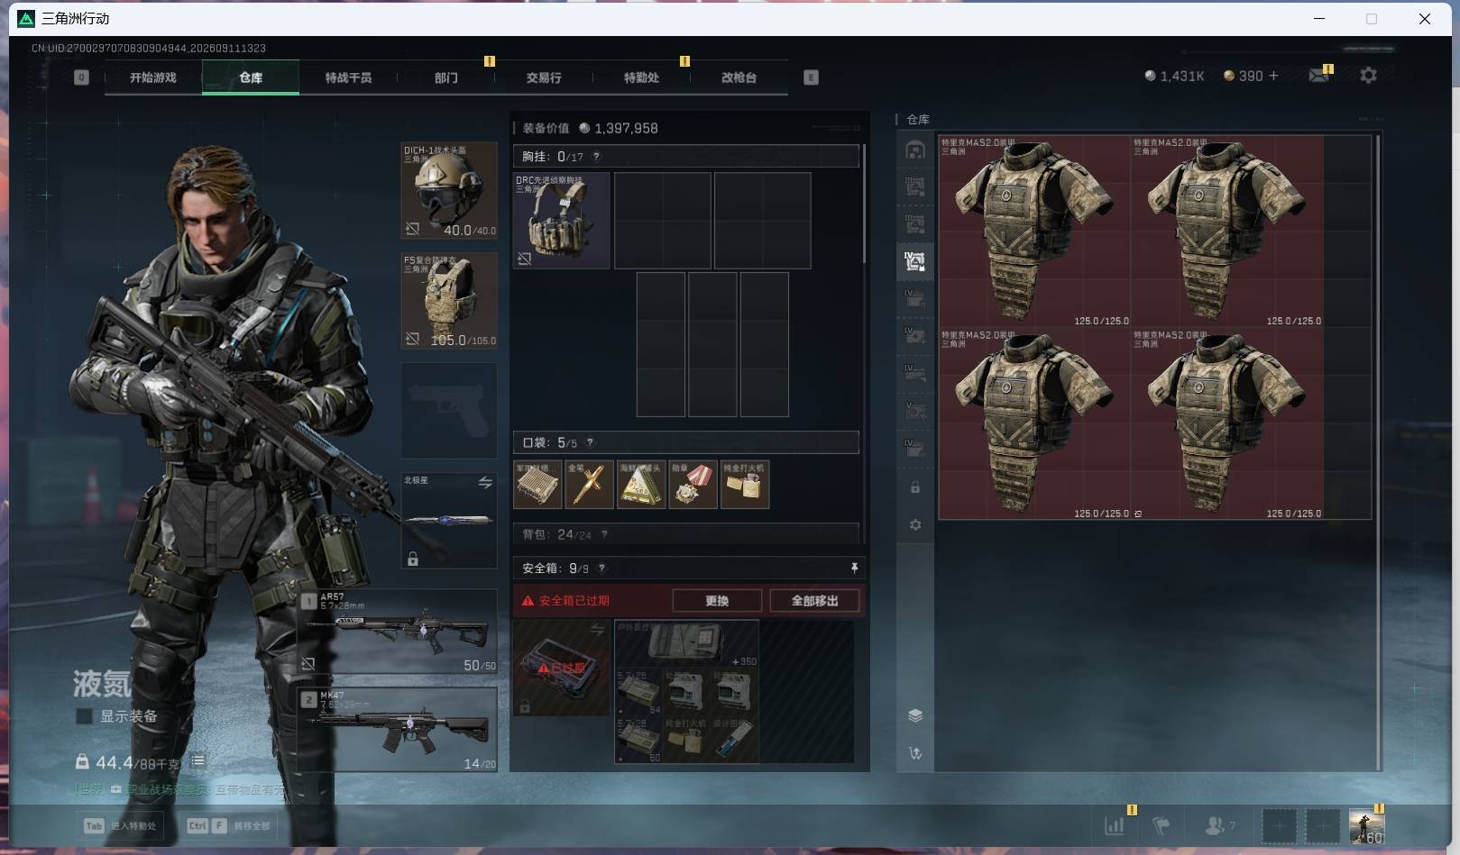Toggle the pin icon on 安全箱 row
1460x855 pixels.
[853, 568]
